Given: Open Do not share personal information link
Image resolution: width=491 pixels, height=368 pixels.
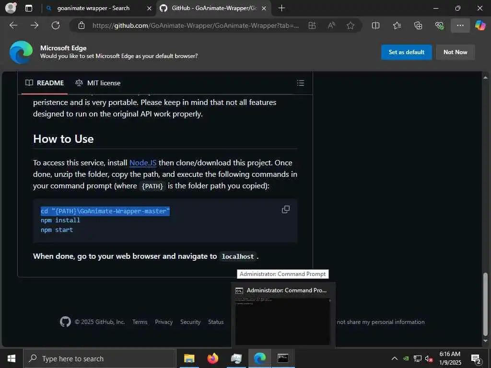Looking at the screenshot, I should (x=381, y=322).
